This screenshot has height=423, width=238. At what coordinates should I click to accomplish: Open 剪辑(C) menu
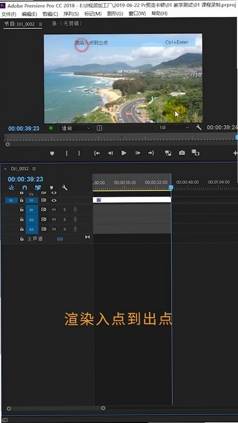click(50, 14)
